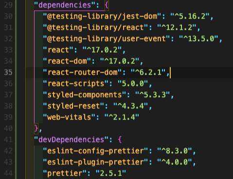
Task: Click the "react-scripts" key
Action: tap(76, 83)
